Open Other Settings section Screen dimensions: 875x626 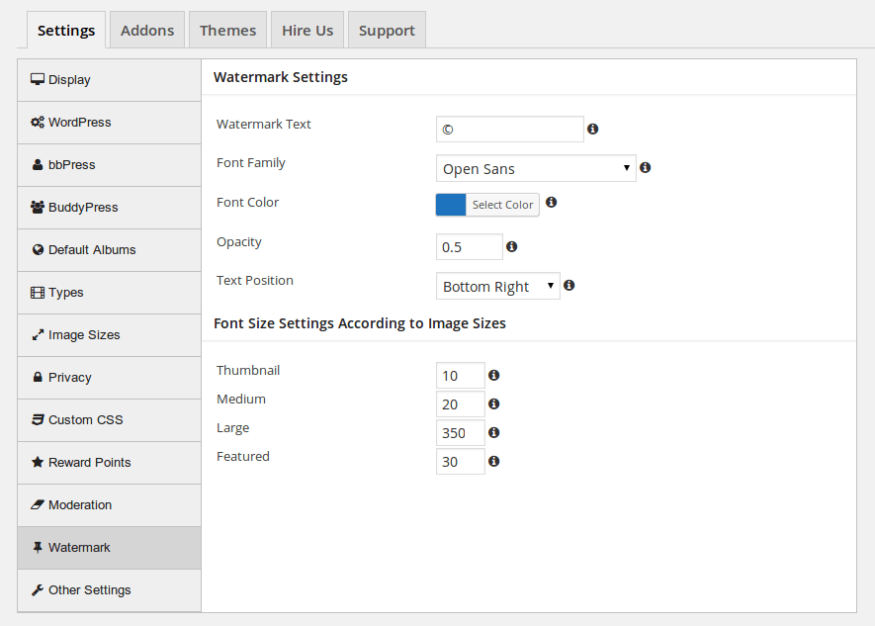click(110, 589)
